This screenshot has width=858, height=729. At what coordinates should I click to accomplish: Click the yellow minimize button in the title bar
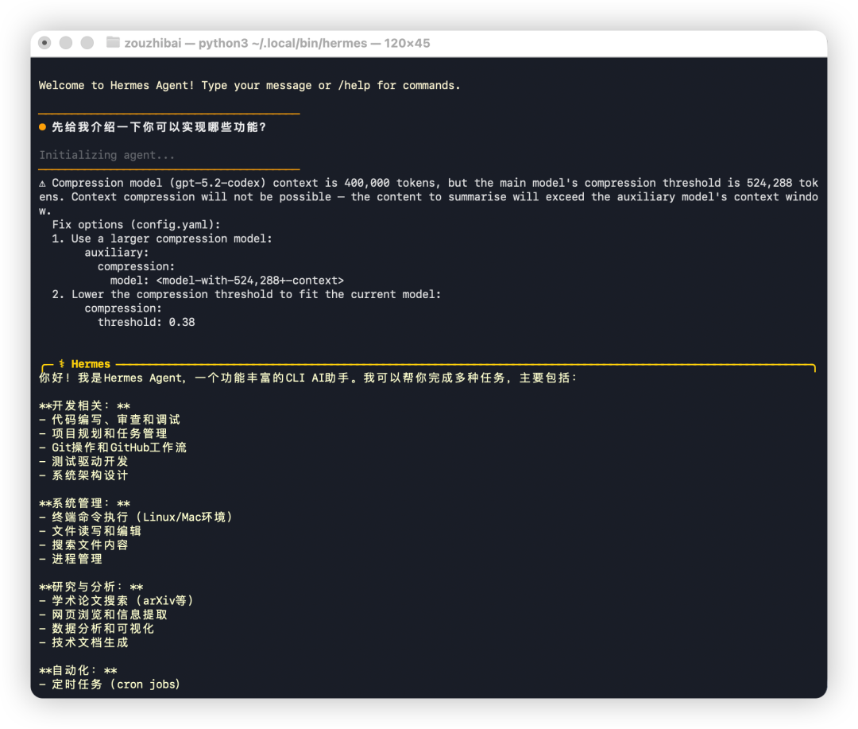[67, 44]
